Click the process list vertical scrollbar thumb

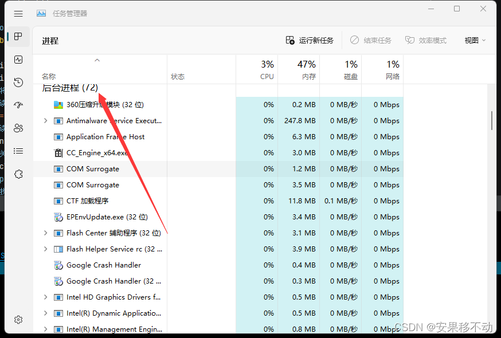point(492,120)
